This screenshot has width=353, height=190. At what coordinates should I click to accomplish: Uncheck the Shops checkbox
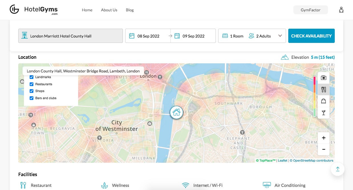[x=32, y=91]
